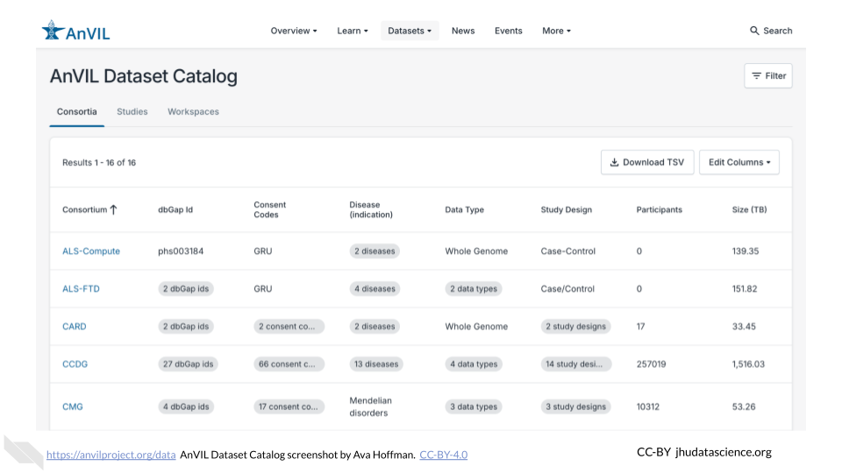This screenshot has height=473, width=842.
Task: Switch to the Studies tab
Action: [x=132, y=111]
